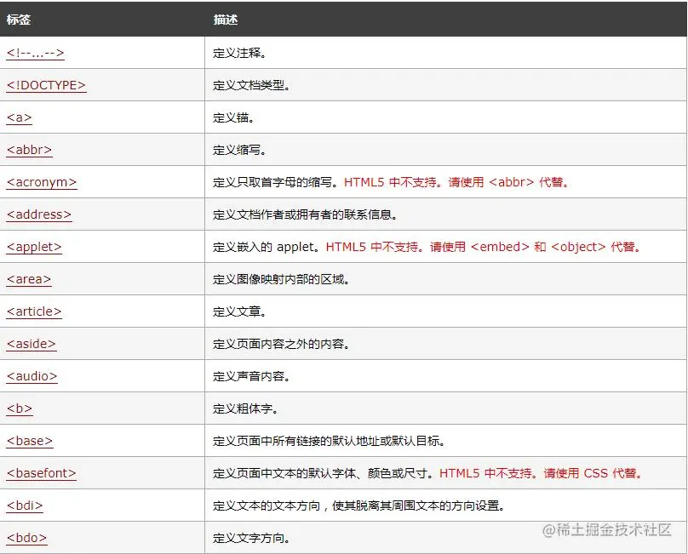Open the <abbr> tag link
The height and width of the screenshot is (554, 688).
(x=28, y=150)
